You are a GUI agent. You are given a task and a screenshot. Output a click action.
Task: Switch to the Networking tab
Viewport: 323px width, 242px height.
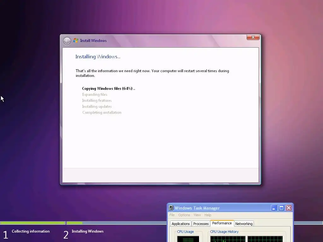[x=244, y=224]
